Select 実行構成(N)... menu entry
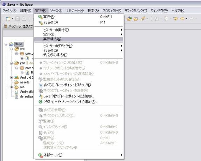The height and width of the screenshot is (161, 201). [x=78, y=39]
